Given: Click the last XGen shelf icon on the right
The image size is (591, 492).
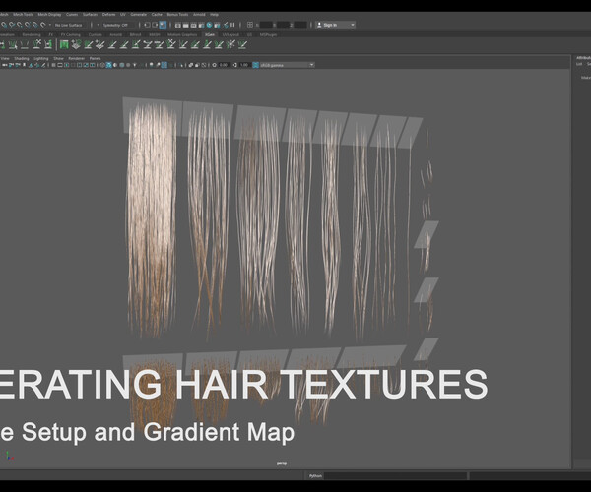Looking at the screenshot, I should coord(242,45).
